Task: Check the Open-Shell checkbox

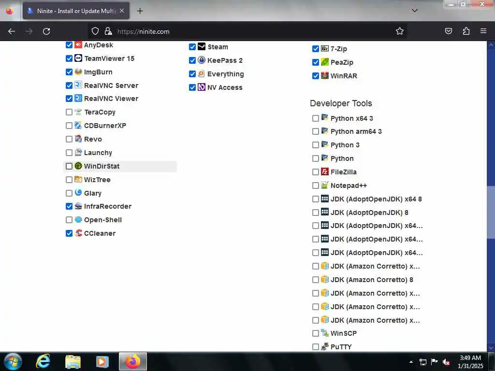Action: click(69, 220)
